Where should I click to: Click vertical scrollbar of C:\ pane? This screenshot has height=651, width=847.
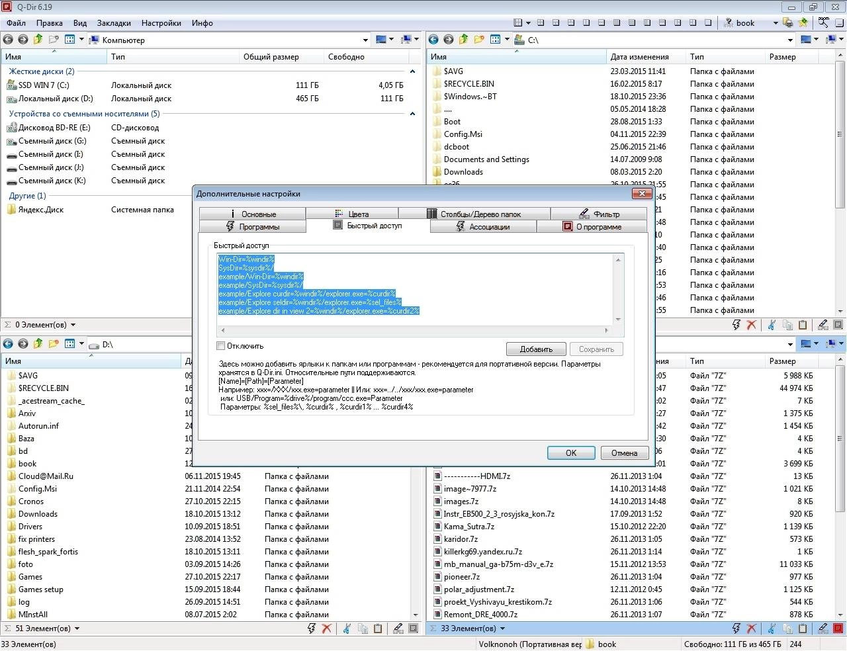(840, 184)
